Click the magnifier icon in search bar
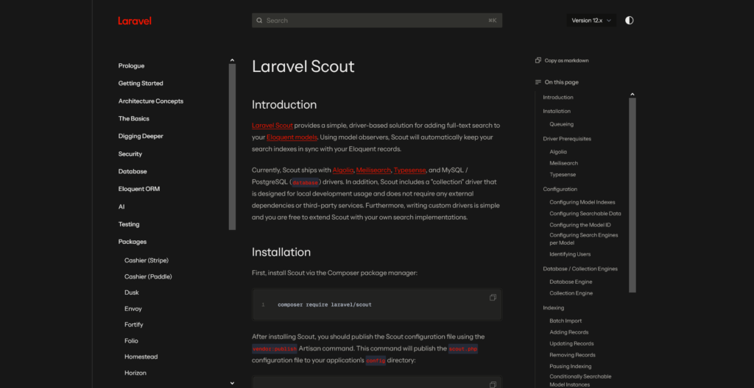The height and width of the screenshot is (388, 754). point(260,21)
